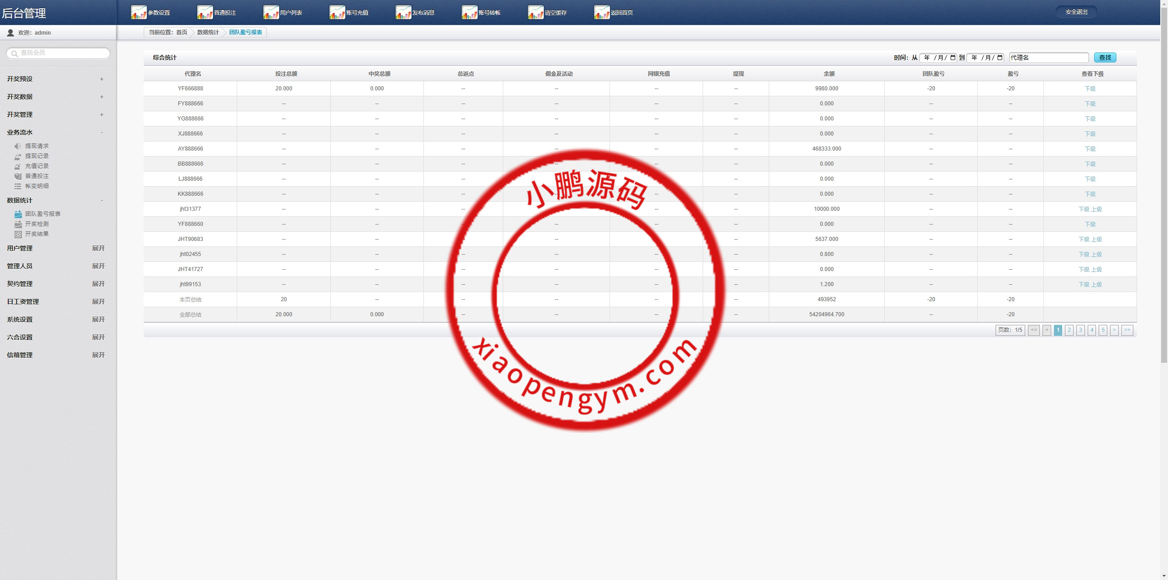View 下级 for agent JHT90683
The height and width of the screenshot is (580, 1168).
point(1084,239)
